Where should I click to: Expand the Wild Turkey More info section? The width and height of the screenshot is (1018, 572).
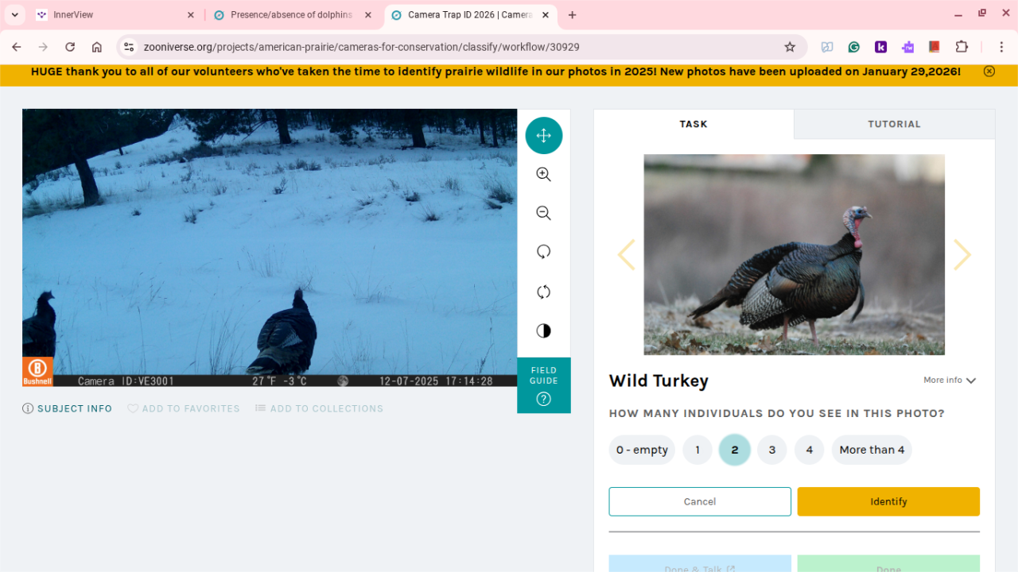point(950,381)
